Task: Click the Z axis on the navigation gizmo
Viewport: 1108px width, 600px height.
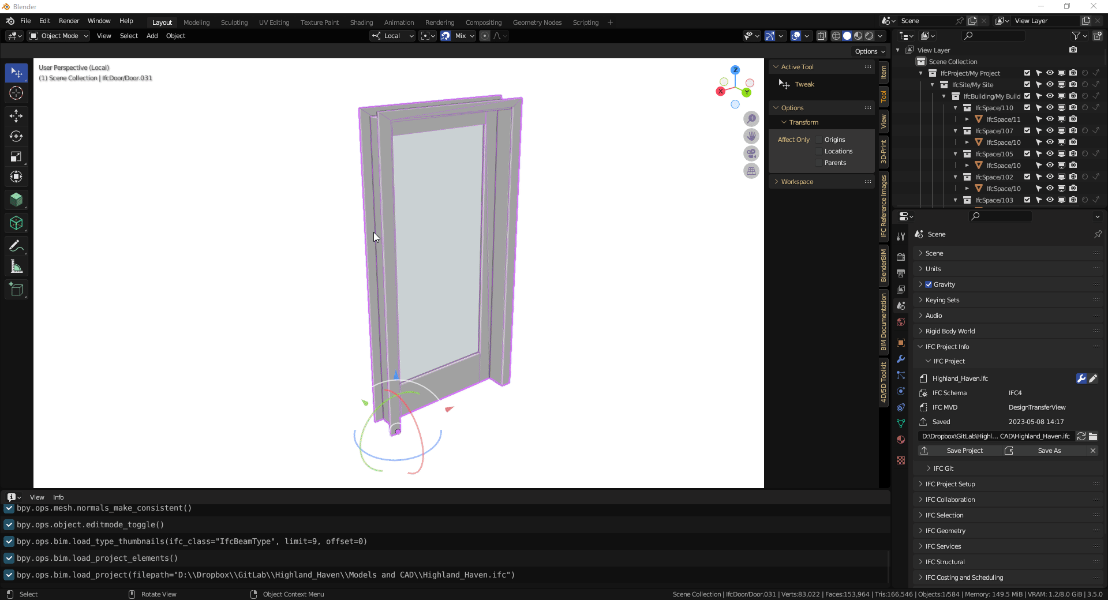Action: click(735, 70)
